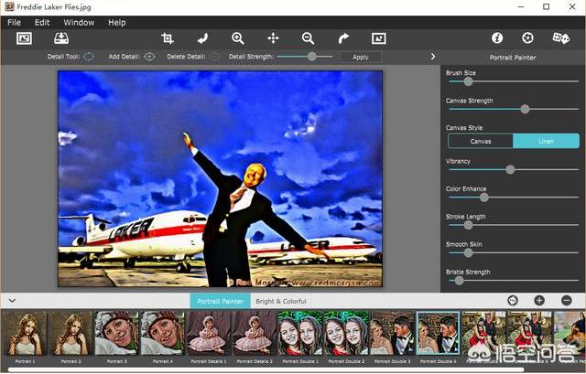Open the Window menu
The height and width of the screenshot is (374, 586).
coord(79,22)
